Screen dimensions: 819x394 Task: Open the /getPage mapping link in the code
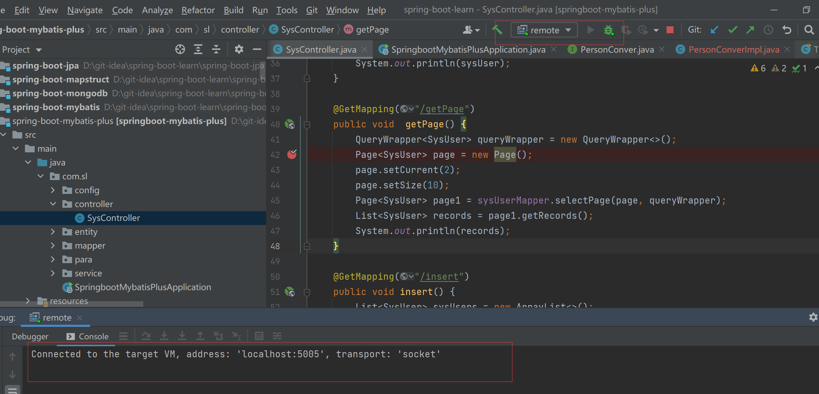coord(442,109)
